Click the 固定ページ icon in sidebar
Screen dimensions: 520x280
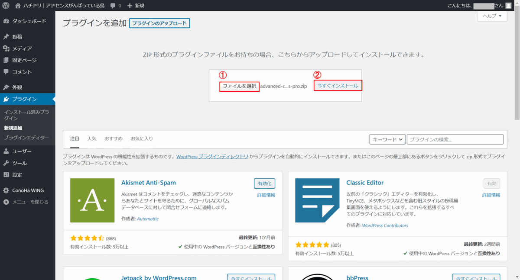(6, 60)
